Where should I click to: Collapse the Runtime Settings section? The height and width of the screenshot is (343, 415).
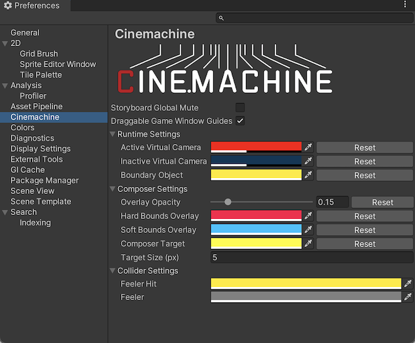point(113,134)
